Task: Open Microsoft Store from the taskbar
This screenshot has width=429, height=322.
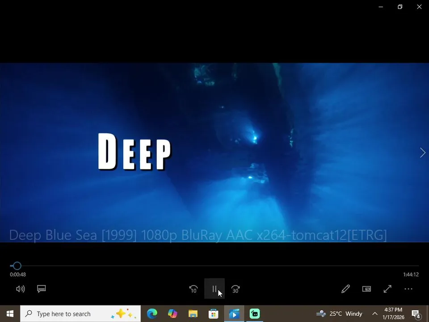Action: (214, 314)
